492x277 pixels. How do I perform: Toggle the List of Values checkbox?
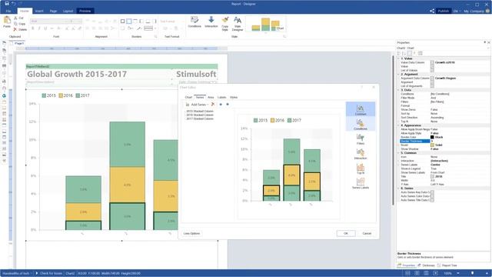coord(432,70)
